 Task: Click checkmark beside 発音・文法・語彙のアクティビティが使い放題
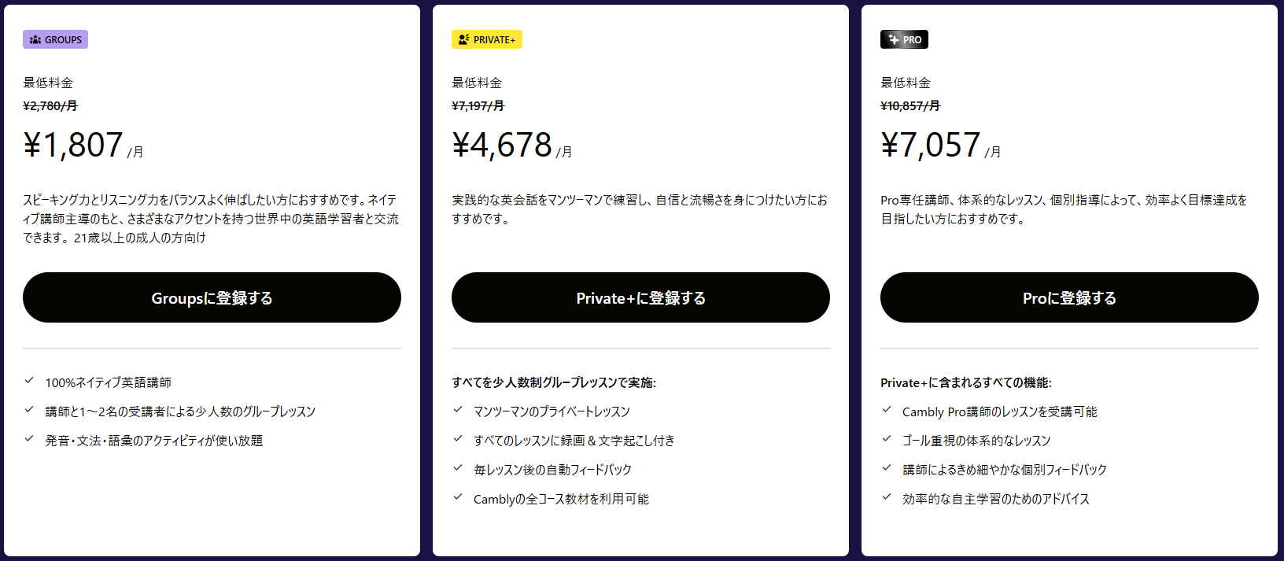pyautogui.click(x=29, y=439)
